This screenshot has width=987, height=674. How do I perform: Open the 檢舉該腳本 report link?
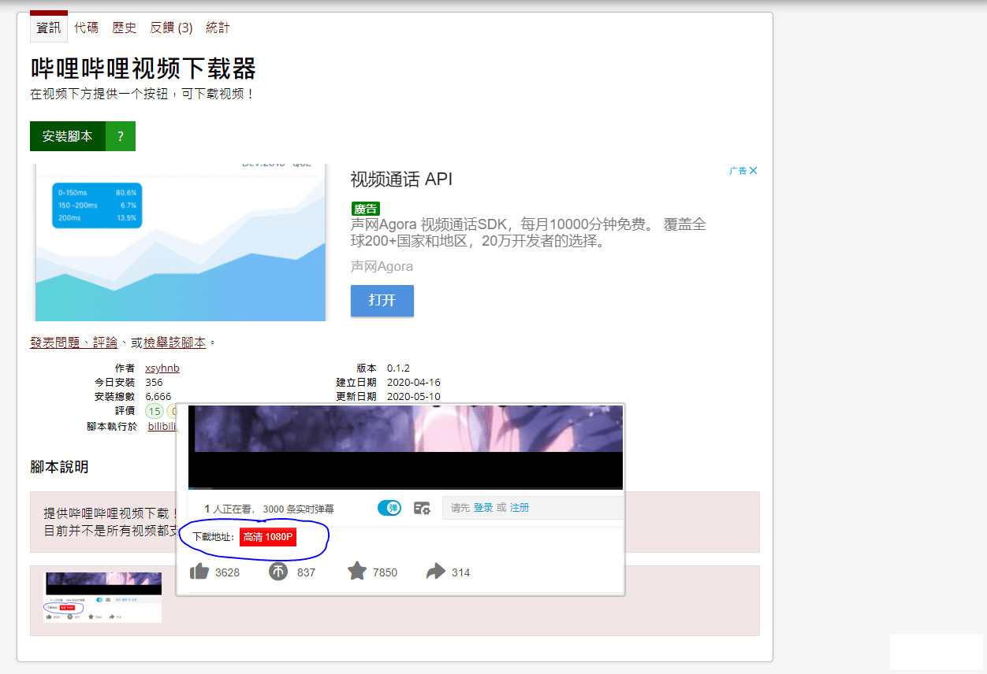[175, 343]
